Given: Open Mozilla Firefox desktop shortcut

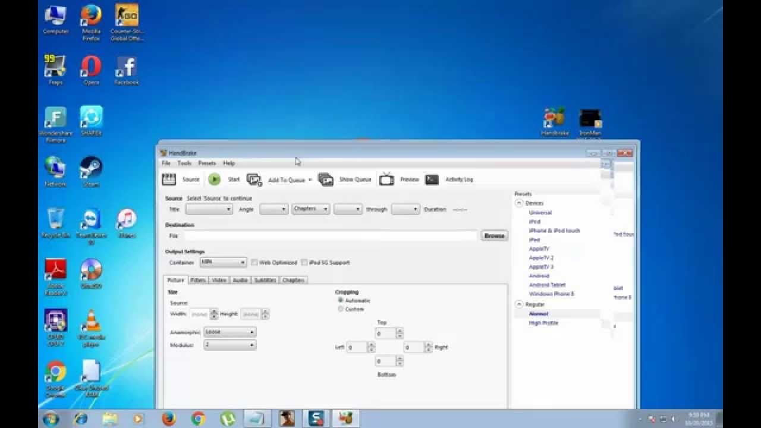Looking at the screenshot, I should (91, 23).
